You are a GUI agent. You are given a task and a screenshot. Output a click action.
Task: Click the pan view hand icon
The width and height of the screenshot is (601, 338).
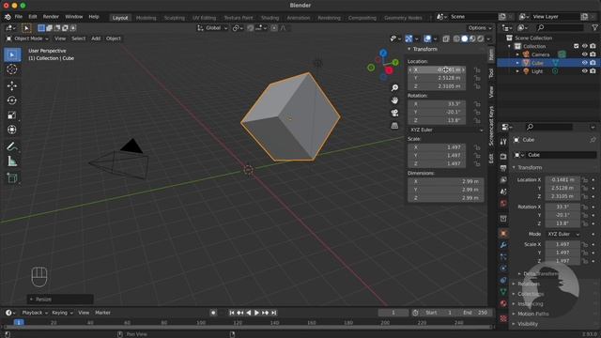pyautogui.click(x=394, y=100)
